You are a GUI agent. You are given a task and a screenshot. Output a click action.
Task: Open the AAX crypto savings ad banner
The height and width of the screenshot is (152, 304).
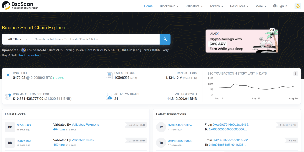click(242, 41)
